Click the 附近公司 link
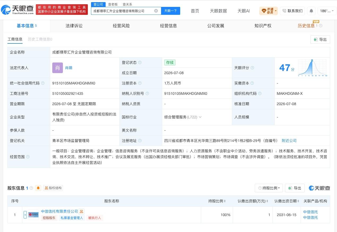Viewport: 337px width, 232px height. pos(289,141)
